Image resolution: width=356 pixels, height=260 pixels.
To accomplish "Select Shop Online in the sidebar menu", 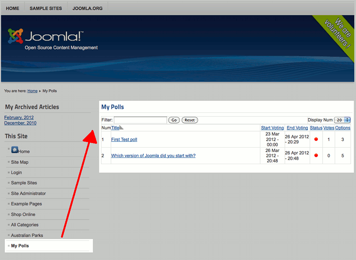I will point(23,214).
